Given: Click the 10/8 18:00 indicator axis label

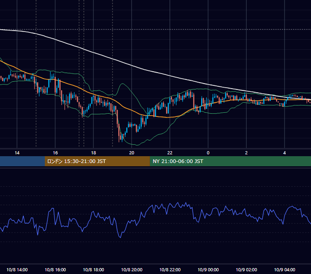Looking at the screenshot, I should coord(93,269).
